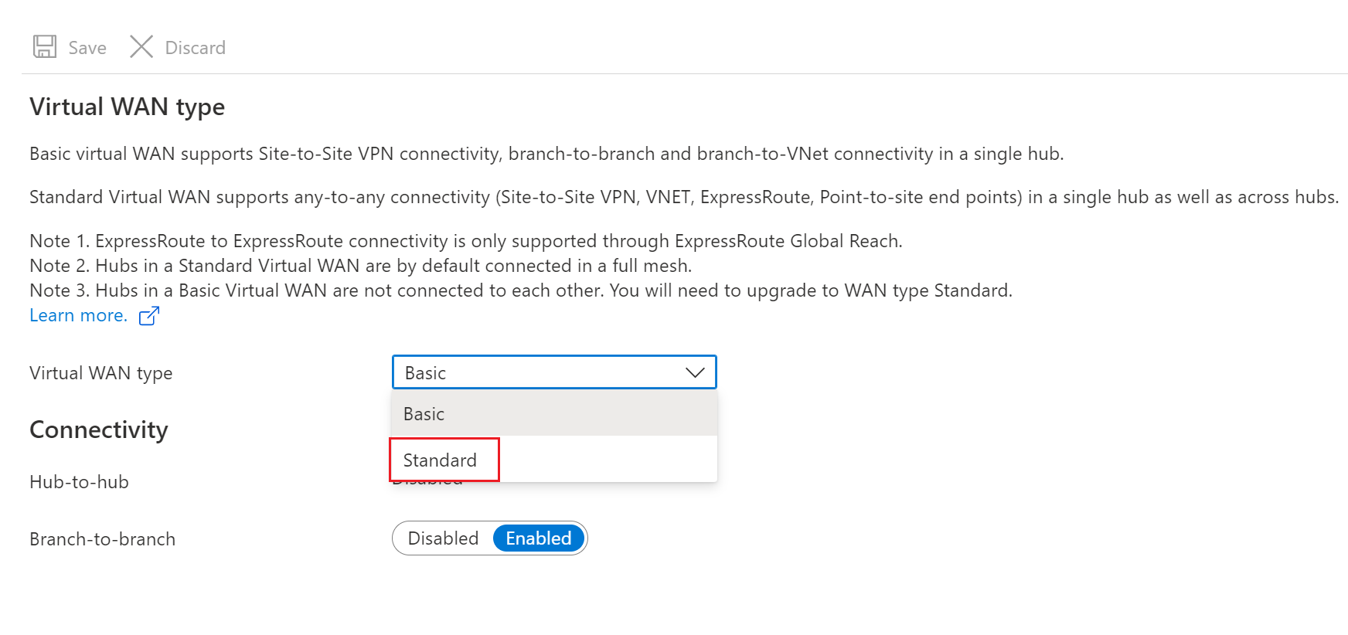This screenshot has width=1348, height=635.
Task: Click the Note 1 ExpressRoute Global Reach text
Action: pyautogui.click(x=466, y=241)
